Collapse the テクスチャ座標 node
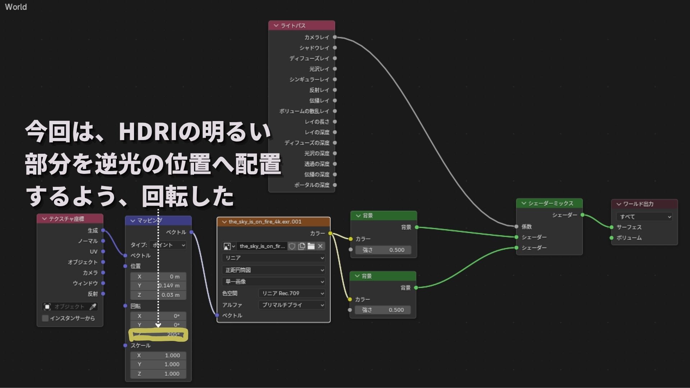690x388 pixels. pos(45,219)
